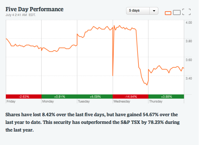Click the Five Day Performance heading

tap(34, 9)
